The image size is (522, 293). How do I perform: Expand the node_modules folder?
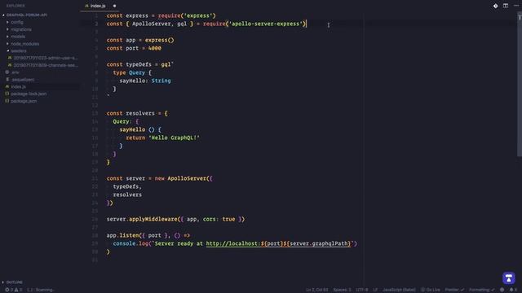[25, 44]
